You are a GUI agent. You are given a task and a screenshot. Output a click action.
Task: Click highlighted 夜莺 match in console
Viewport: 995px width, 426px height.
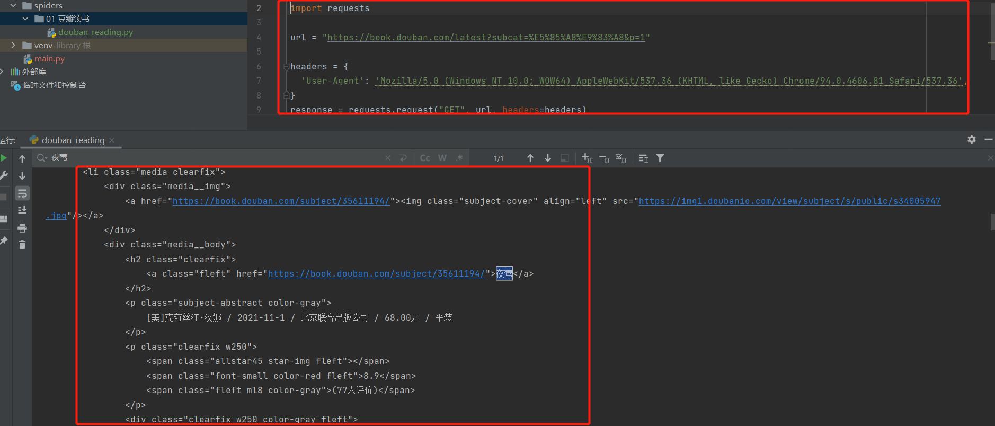coord(504,273)
